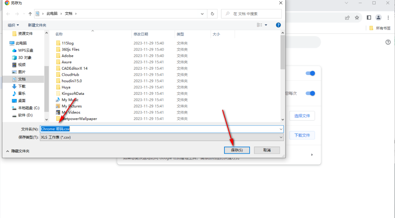Viewport: 395px width, 218px height.
Task: Sort by 类型 column header
Action: [180, 34]
